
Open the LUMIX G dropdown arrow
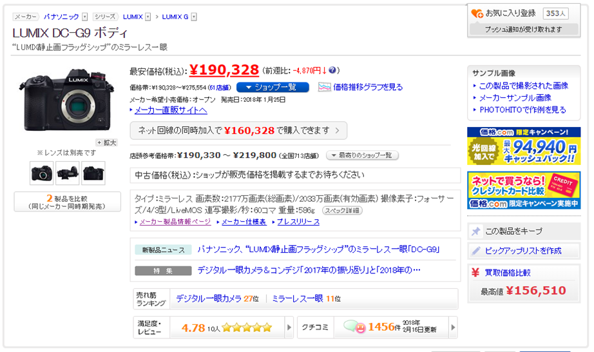pos(194,17)
